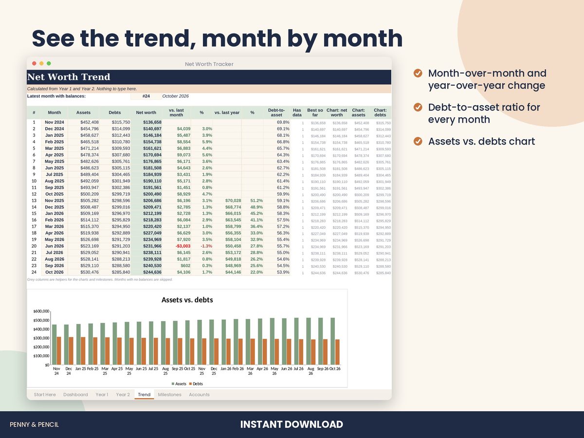The height and width of the screenshot is (438, 584).
Task: Click the $600,000 chart axis label
Action: point(41,311)
